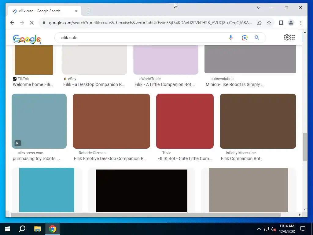
Task: Click the video play badge on aliexpress image
Action: click(17, 143)
